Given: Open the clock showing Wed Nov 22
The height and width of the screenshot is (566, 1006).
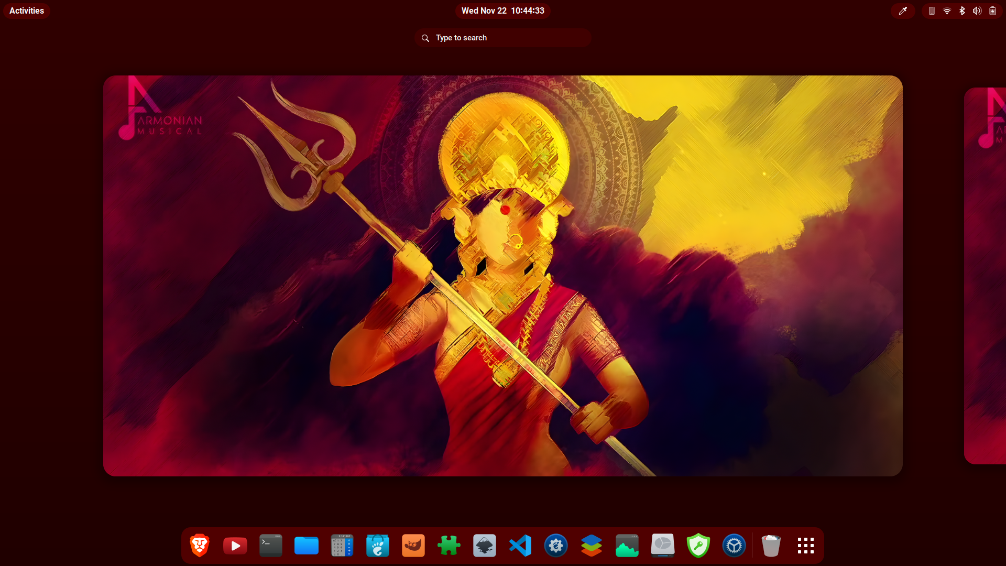Looking at the screenshot, I should coord(503,10).
